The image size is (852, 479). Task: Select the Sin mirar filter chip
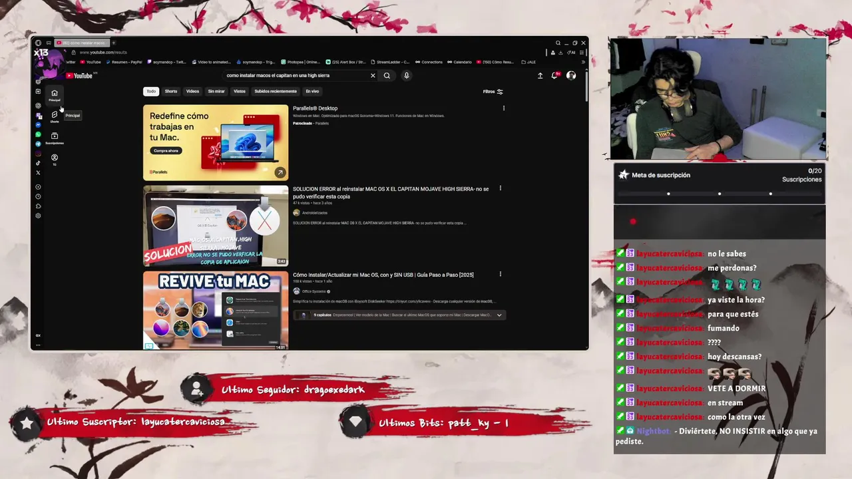point(216,91)
